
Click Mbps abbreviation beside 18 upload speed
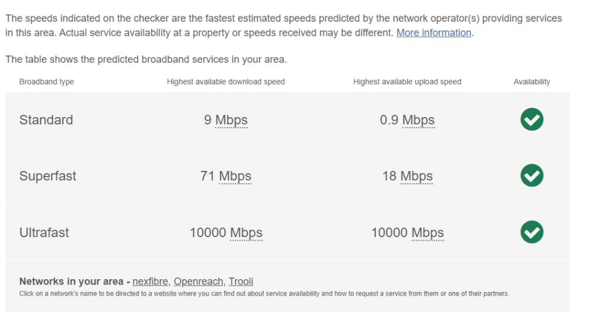coord(417,177)
